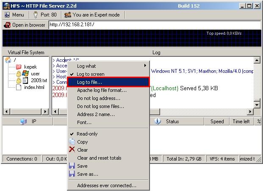This screenshot has height=191, width=263.
Task: Toggle the Read-only option
Action: (108, 134)
